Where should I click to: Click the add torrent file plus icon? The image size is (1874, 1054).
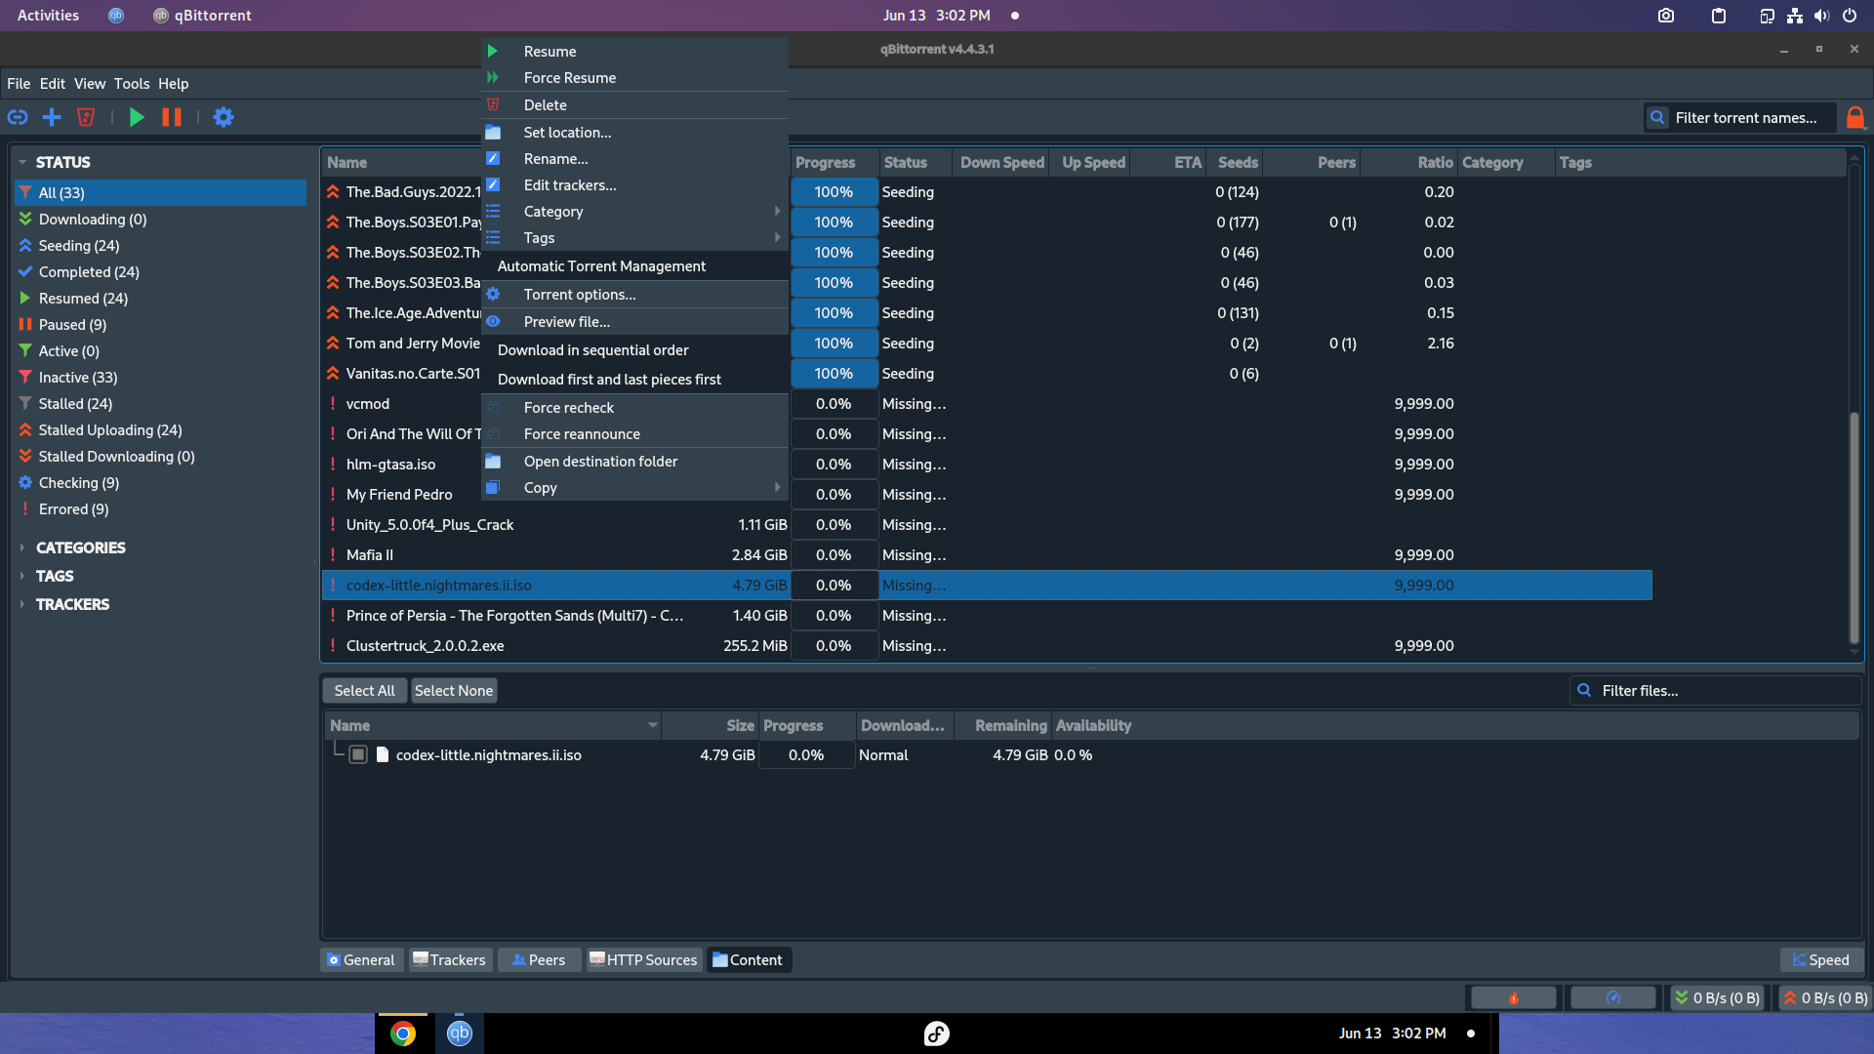pos(52,117)
